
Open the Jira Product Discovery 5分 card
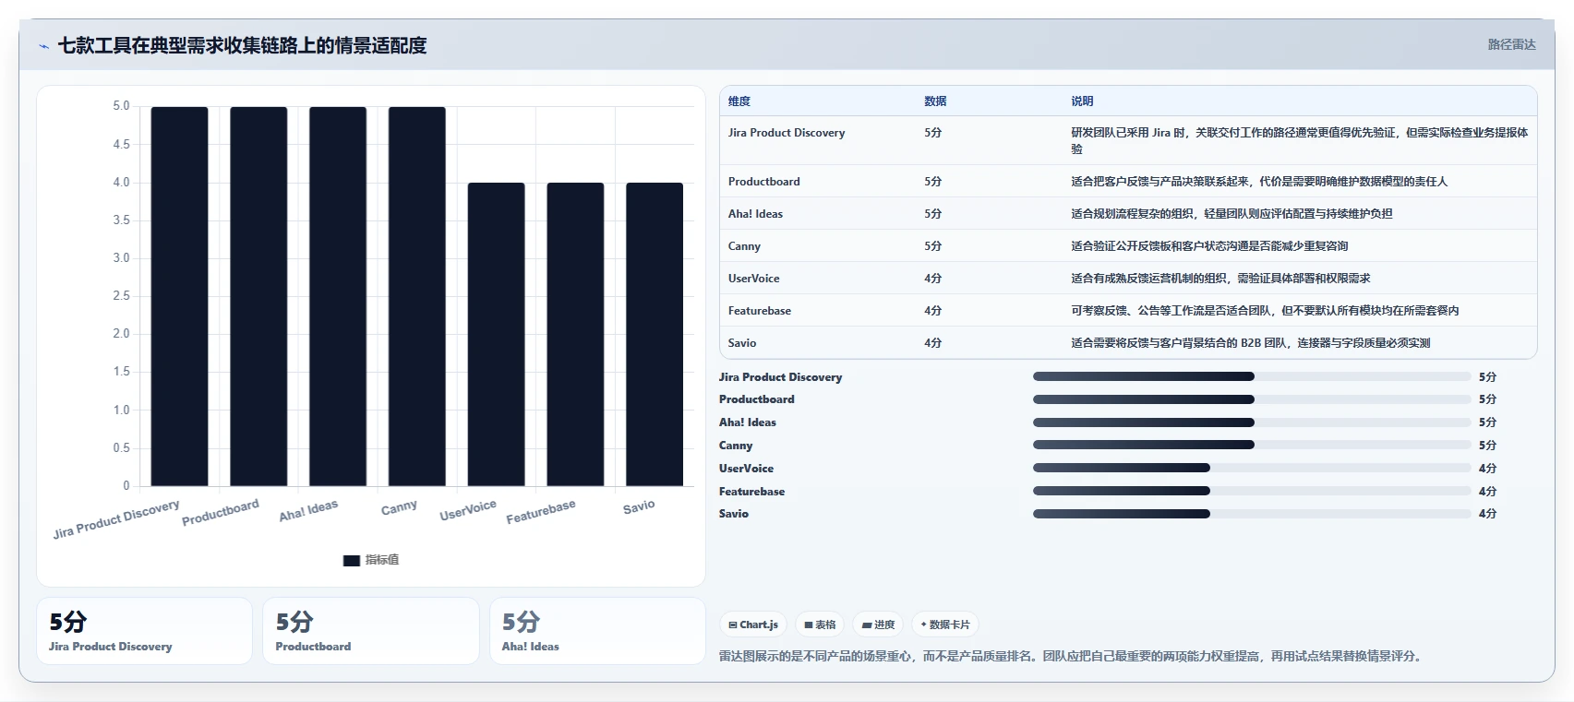144,631
